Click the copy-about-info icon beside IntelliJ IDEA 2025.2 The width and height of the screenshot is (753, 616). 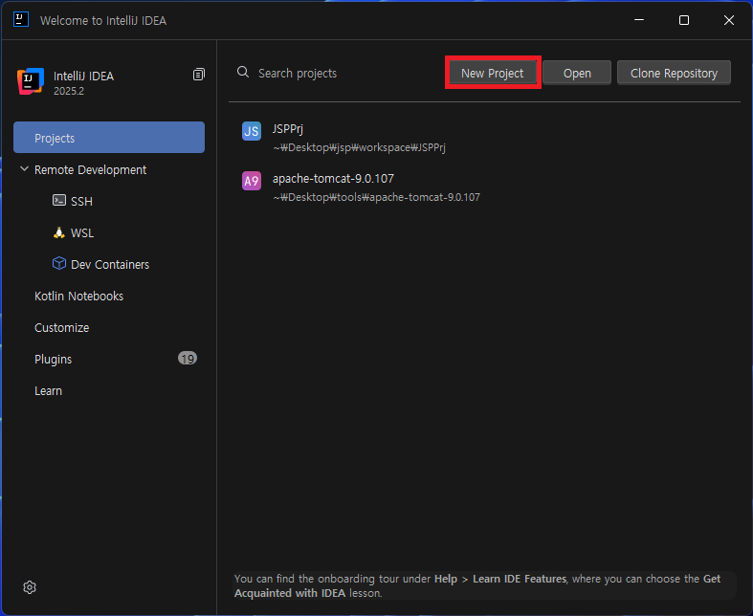[x=199, y=74]
